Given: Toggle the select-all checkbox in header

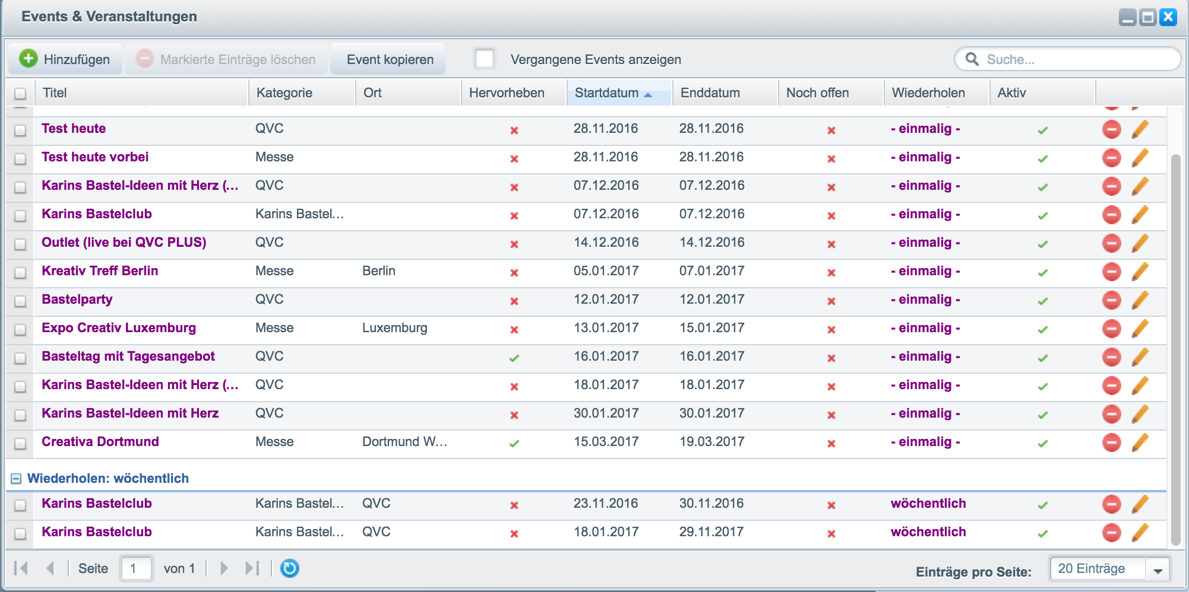Looking at the screenshot, I should click(x=20, y=94).
